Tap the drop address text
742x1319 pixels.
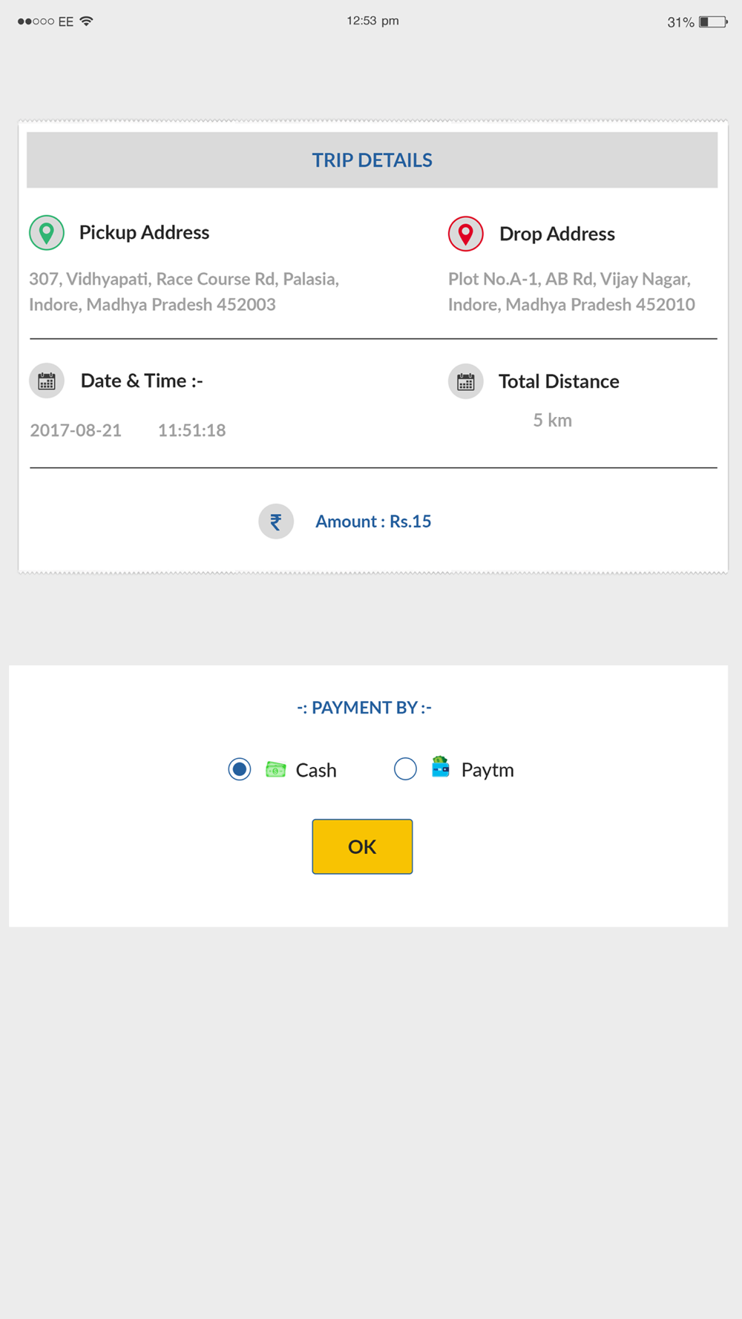point(571,292)
